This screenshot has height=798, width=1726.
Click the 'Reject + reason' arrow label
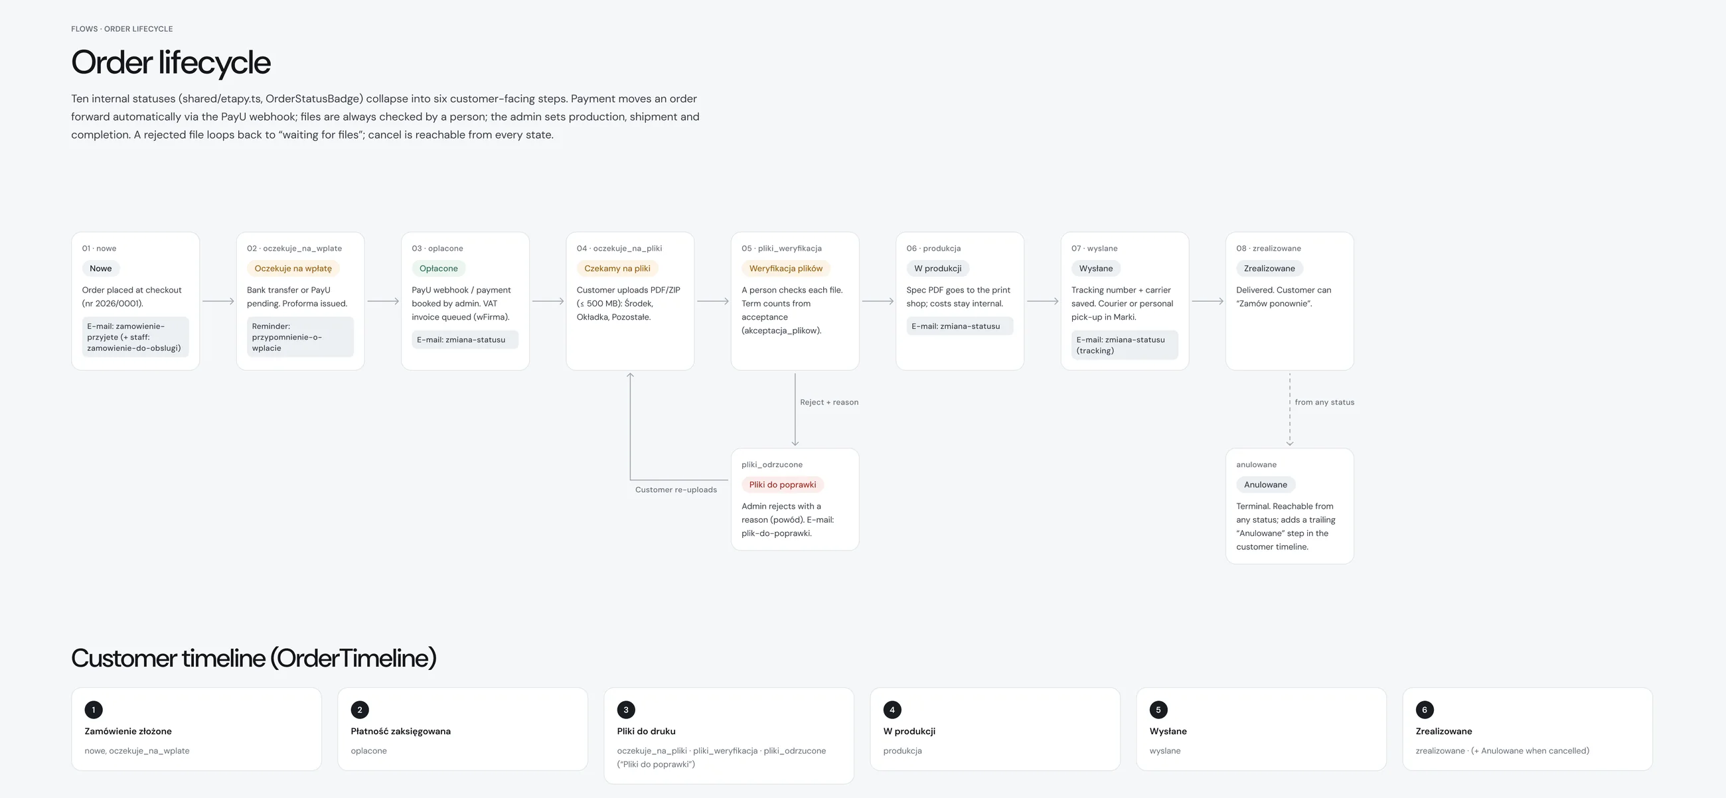(829, 403)
